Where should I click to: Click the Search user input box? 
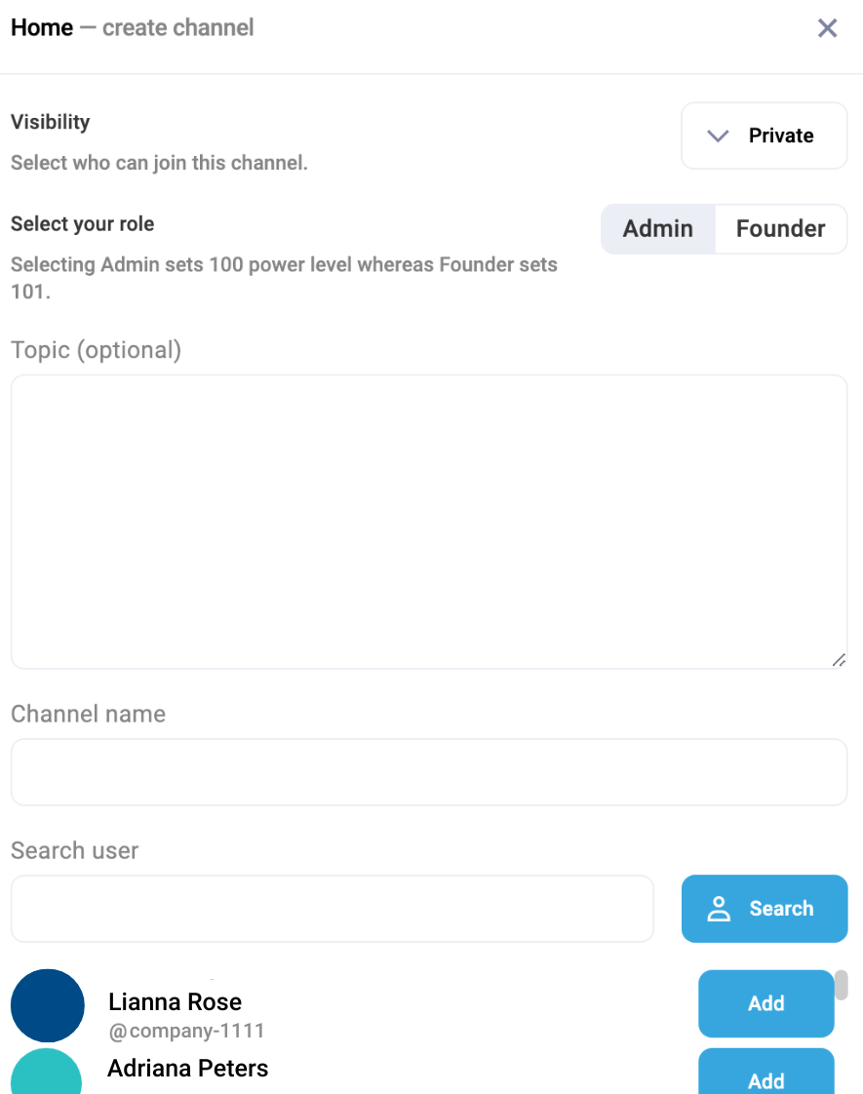[x=332, y=909]
